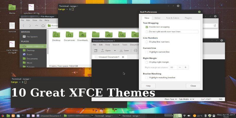Launch the terminal launcher in the panel

click(23, 116)
